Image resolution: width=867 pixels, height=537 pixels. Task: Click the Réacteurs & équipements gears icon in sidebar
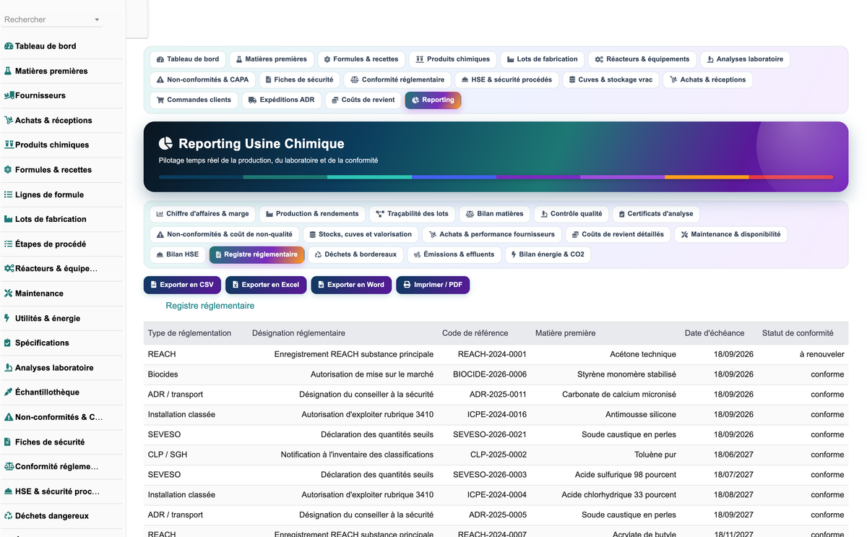9,268
